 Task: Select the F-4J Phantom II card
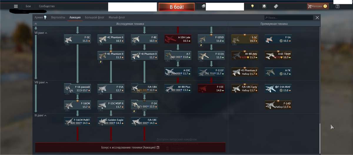[x=144, y=55]
